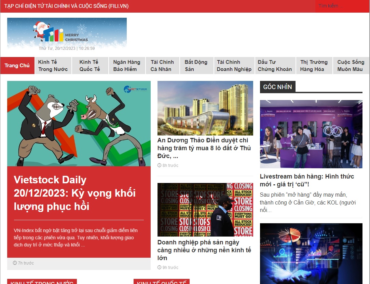Click the GÓC NHÌN section heading
370x284 pixels.
(x=277, y=87)
